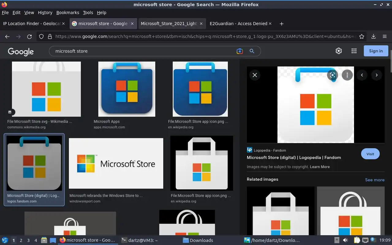Switch to the IP Location Finder tab
The width and height of the screenshot is (392, 245).
tap(32, 24)
